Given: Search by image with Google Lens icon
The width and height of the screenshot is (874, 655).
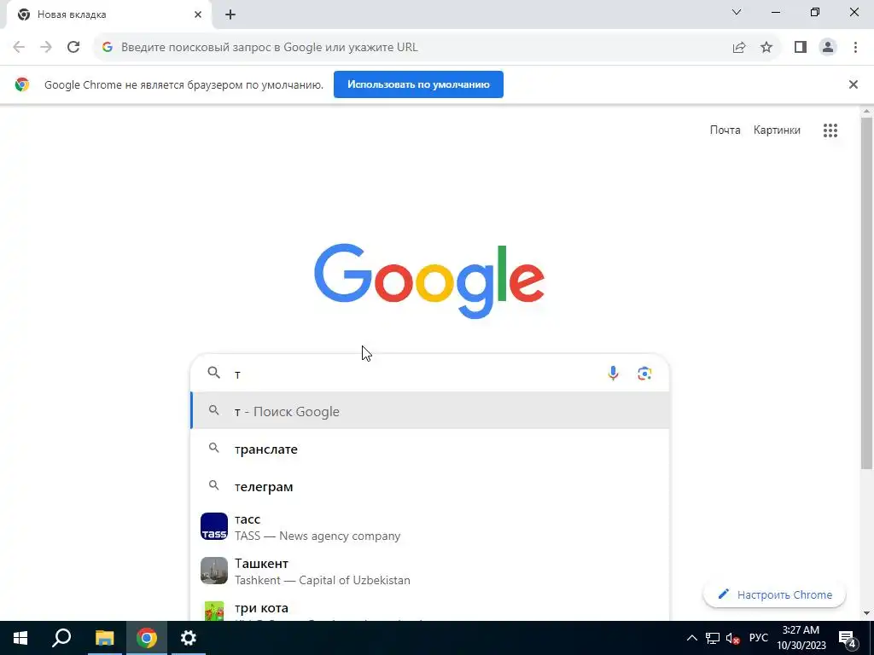Looking at the screenshot, I should (644, 374).
